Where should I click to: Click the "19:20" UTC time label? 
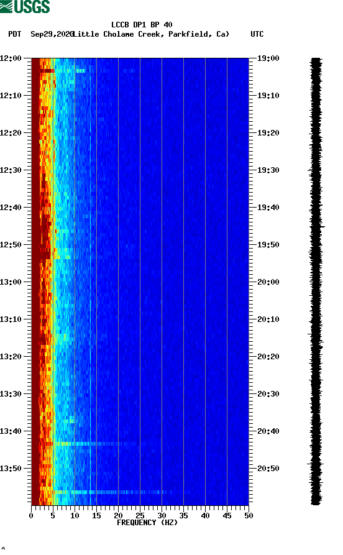(x=268, y=133)
